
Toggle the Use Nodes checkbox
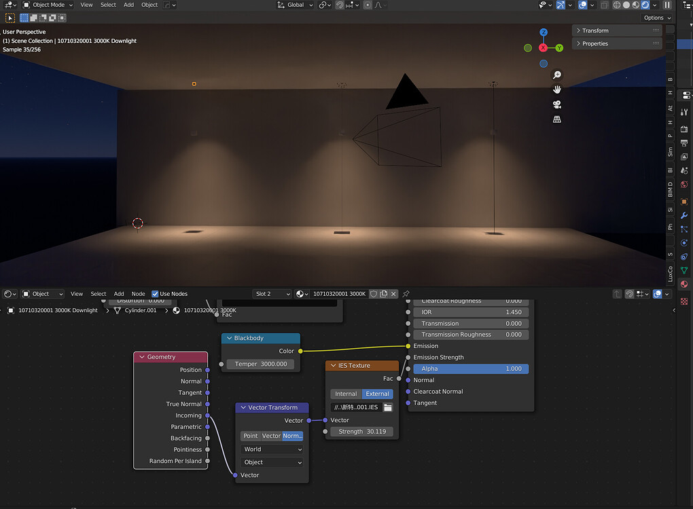click(x=156, y=294)
